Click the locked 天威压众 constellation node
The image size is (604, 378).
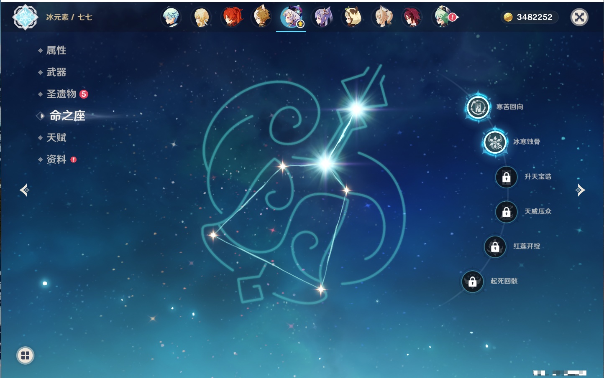point(507,212)
